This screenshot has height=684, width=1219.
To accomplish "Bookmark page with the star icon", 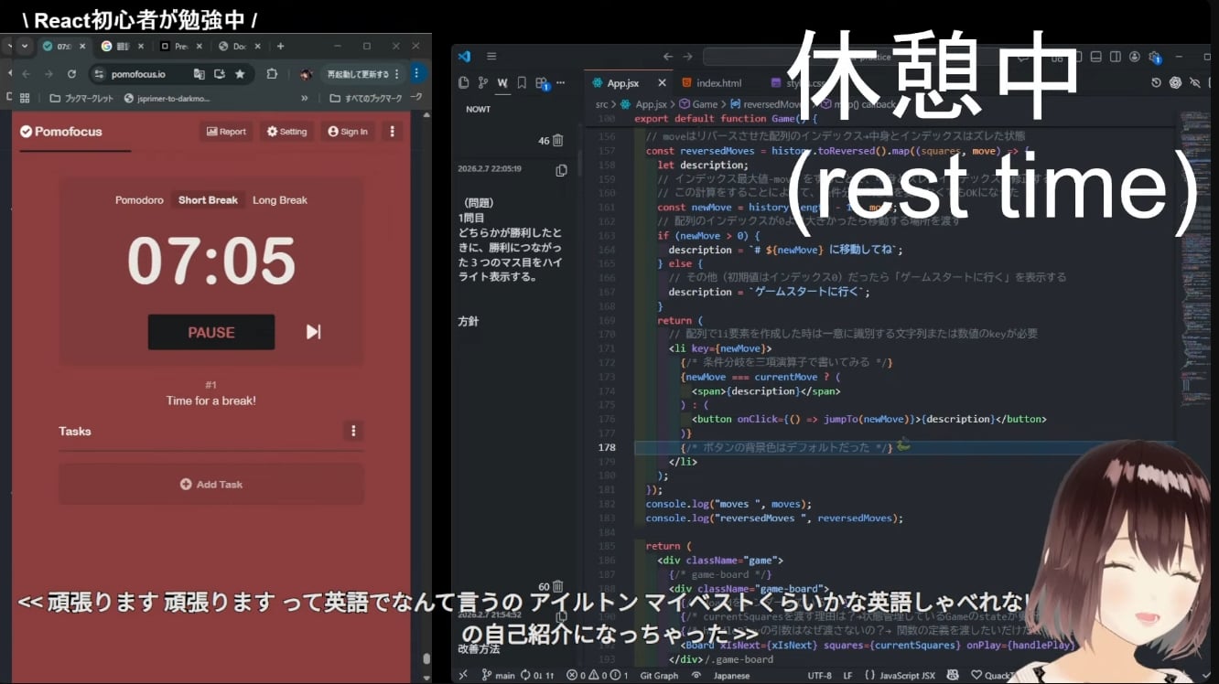I will 240,74.
